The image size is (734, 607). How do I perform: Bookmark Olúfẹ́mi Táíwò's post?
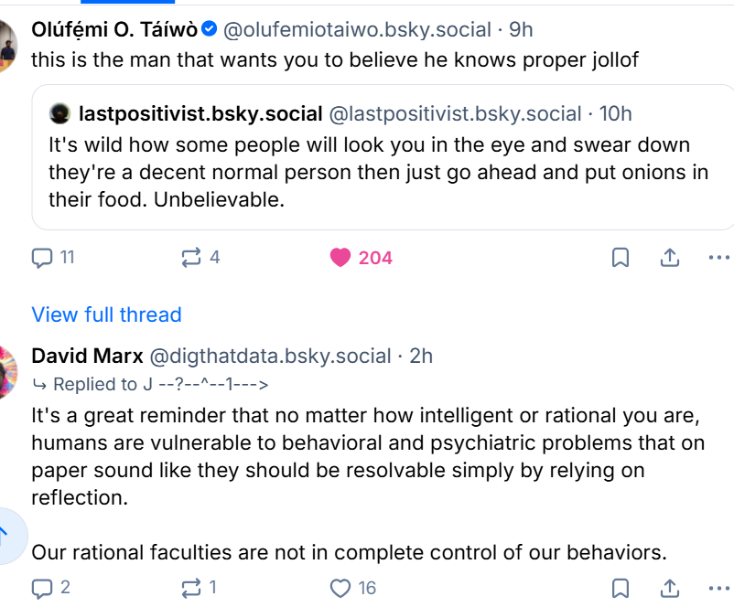click(x=620, y=258)
